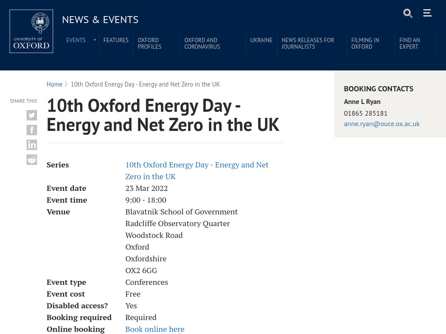Screen dimensions: 446x334
Task: Click the contact name Anne L Ryan
Action: coord(362,102)
